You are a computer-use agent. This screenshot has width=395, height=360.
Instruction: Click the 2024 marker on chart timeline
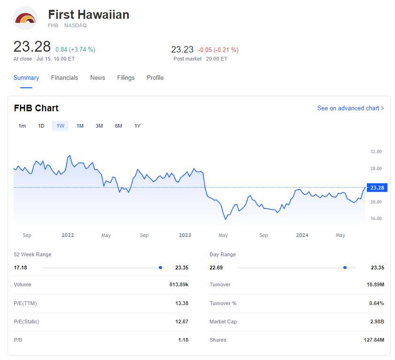coord(302,235)
